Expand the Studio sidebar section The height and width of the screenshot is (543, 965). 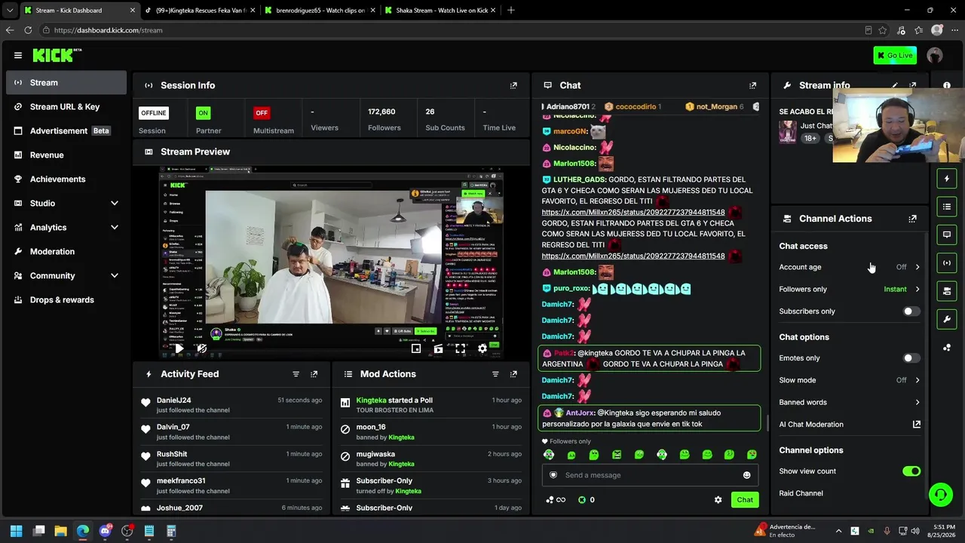pyautogui.click(x=66, y=203)
